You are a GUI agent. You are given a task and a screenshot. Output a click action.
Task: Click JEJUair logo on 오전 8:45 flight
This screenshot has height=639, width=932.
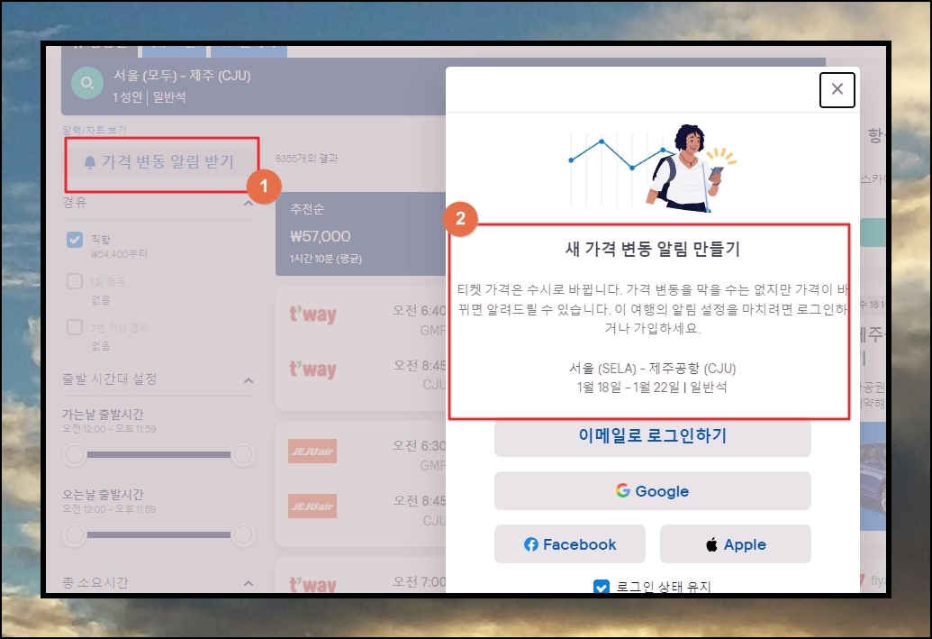(312, 506)
